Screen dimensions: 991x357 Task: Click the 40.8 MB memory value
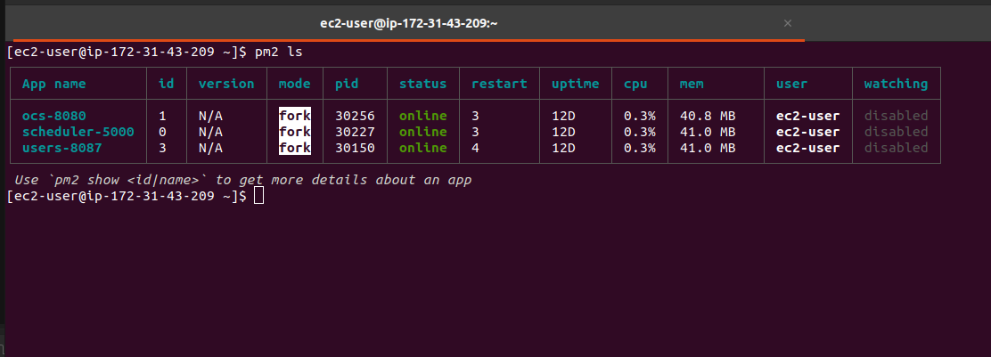(708, 116)
